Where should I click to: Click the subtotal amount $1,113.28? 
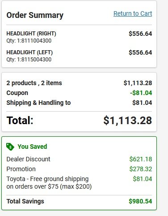(138, 83)
